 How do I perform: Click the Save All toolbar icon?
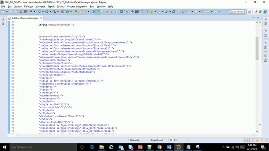[16, 12]
